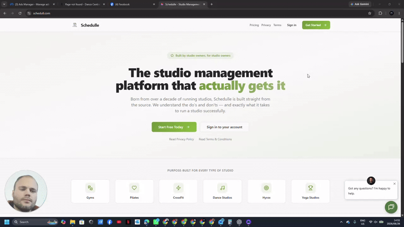Click Ask Gemini button
The image size is (404, 227).
pos(360,4)
